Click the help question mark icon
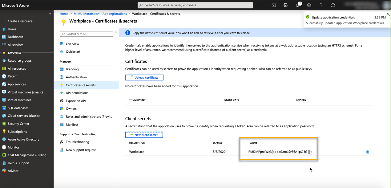391x188 pixels. coord(321,5)
